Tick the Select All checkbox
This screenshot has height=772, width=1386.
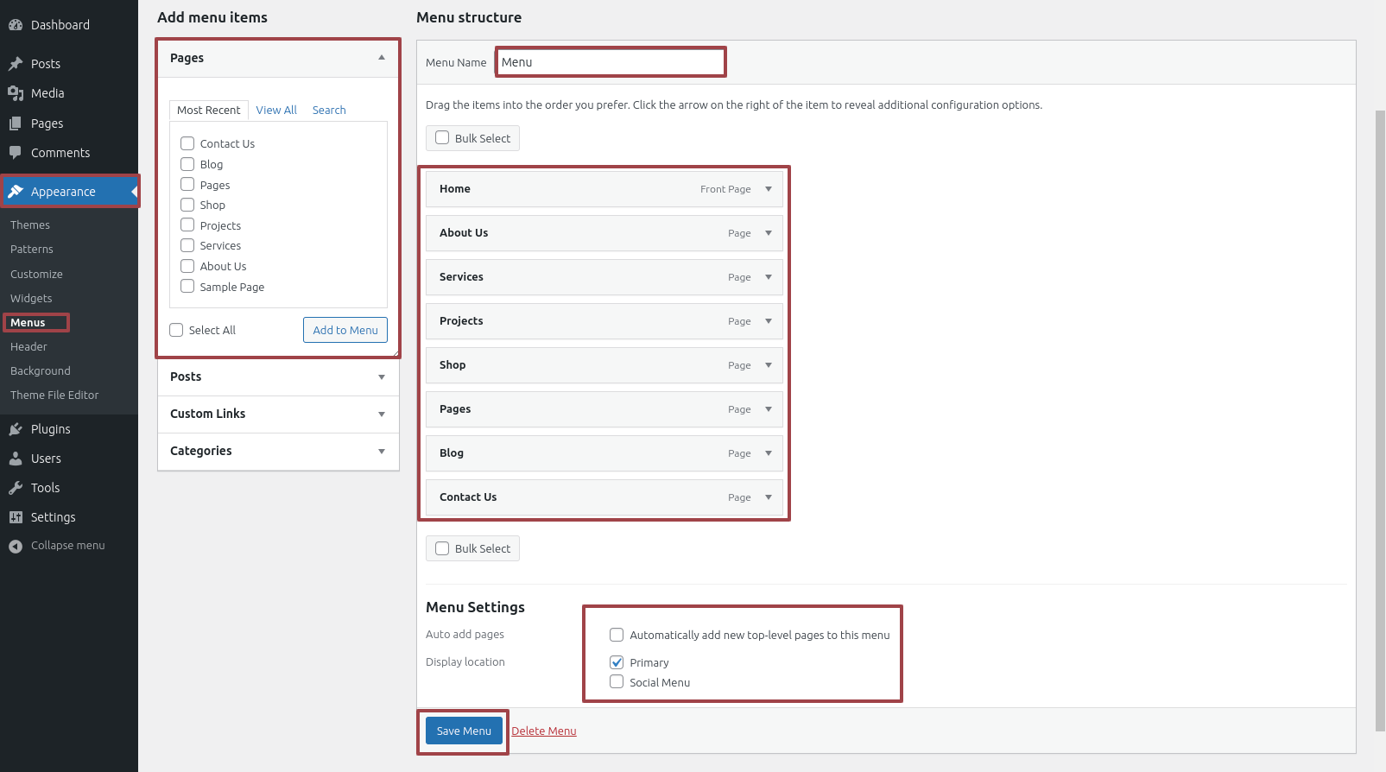point(177,330)
